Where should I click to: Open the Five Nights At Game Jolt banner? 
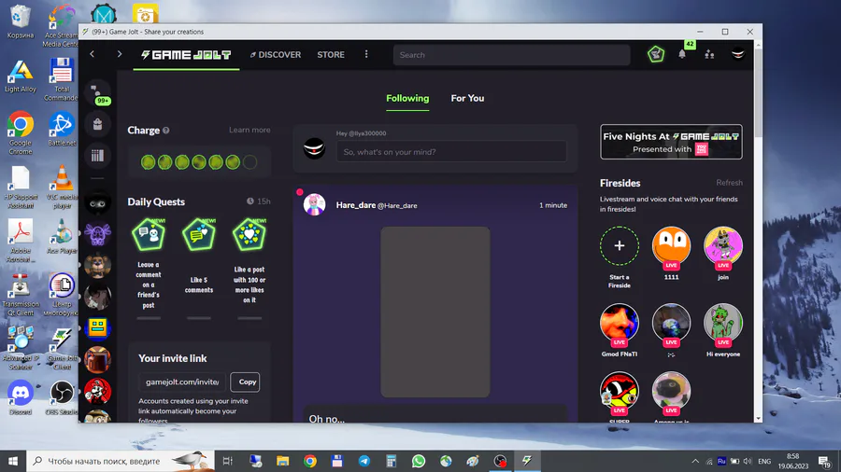click(x=671, y=143)
